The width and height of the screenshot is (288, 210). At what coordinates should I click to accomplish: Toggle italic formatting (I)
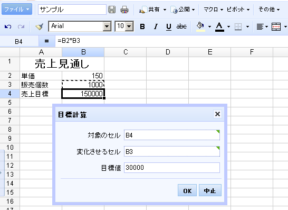click(x=156, y=26)
